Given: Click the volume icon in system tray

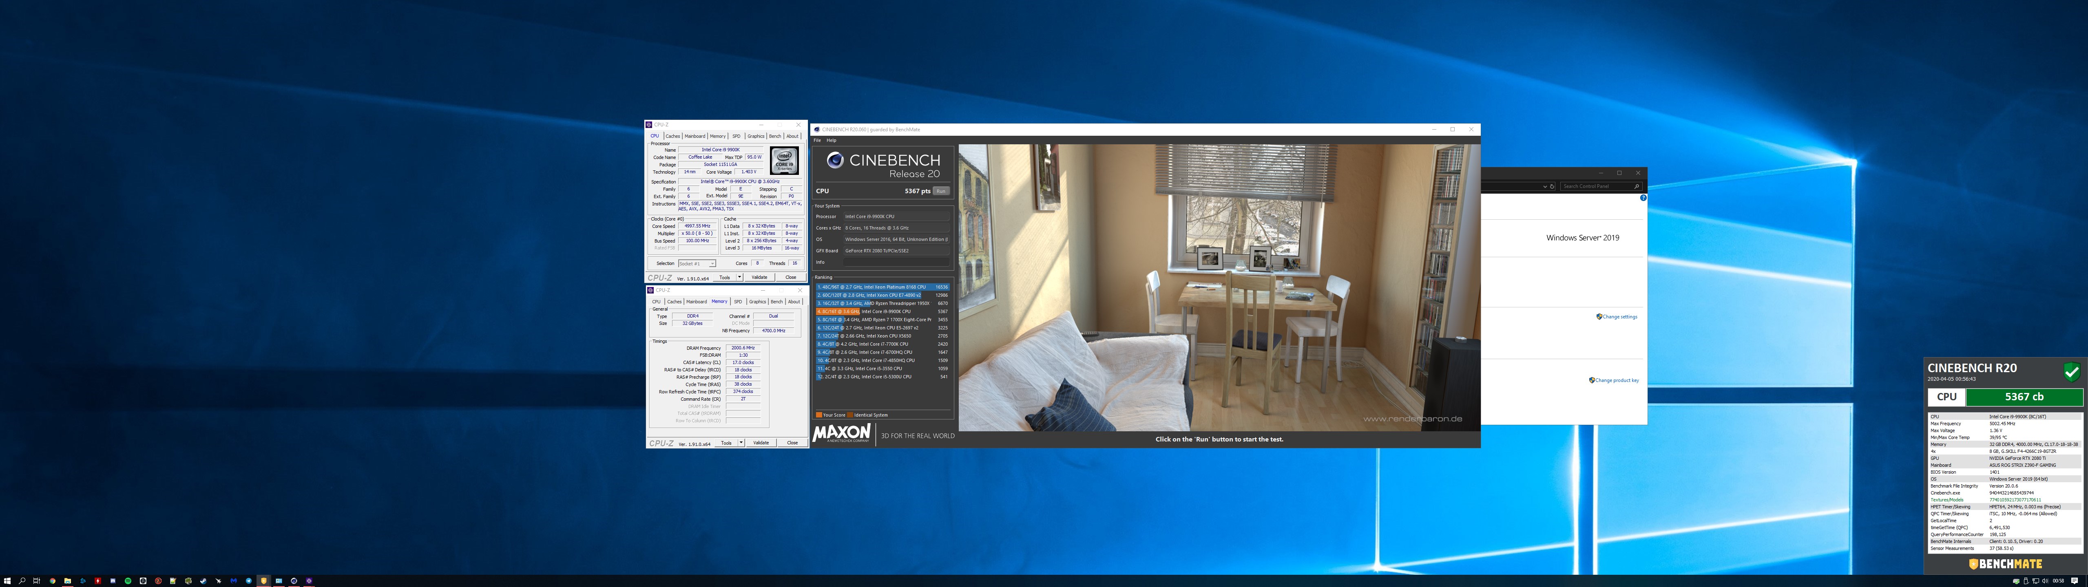Looking at the screenshot, I should pos(2045,580).
